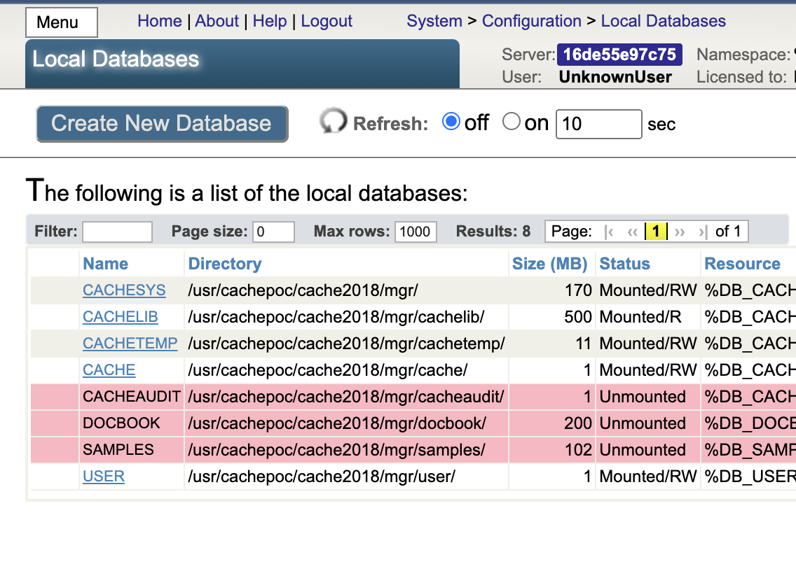Open the Home navigation link
Screen dimensions: 796x564
(x=159, y=21)
